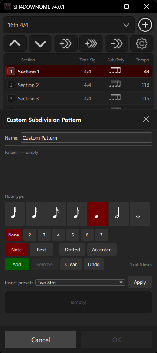Screen dimensions: 157x353
Task: Click the SH4DOWNOME app icon in title bar
Action: pos(8,7)
